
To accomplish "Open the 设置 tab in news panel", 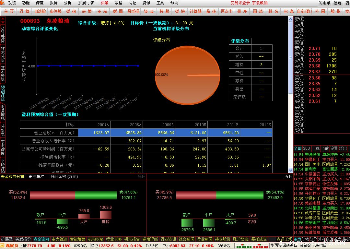I will (x=334, y=148).
